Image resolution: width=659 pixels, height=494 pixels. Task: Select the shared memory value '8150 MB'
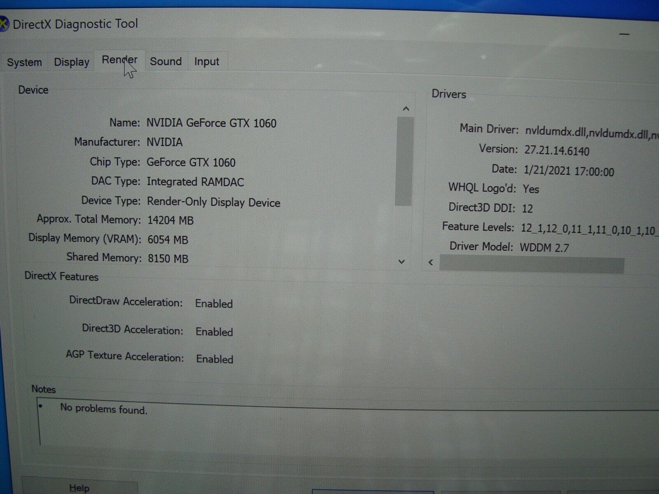coord(168,259)
